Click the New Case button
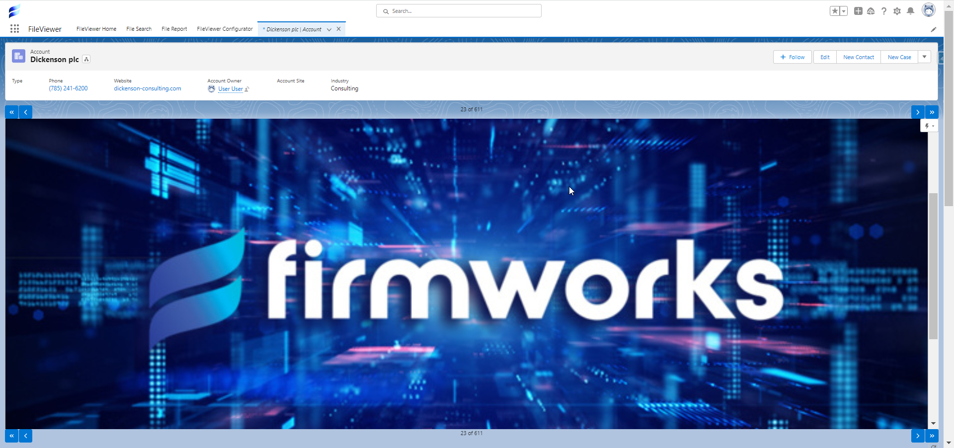954x448 pixels. click(x=899, y=57)
